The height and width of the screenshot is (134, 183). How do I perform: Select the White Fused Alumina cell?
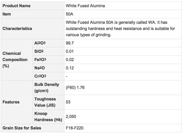pyautogui.click(x=123, y=6)
